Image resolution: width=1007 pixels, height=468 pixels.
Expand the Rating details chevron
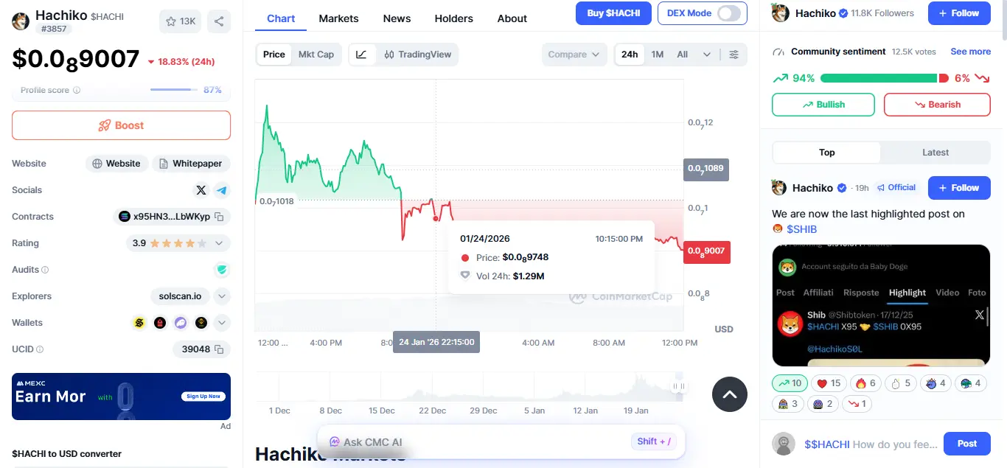coord(219,243)
